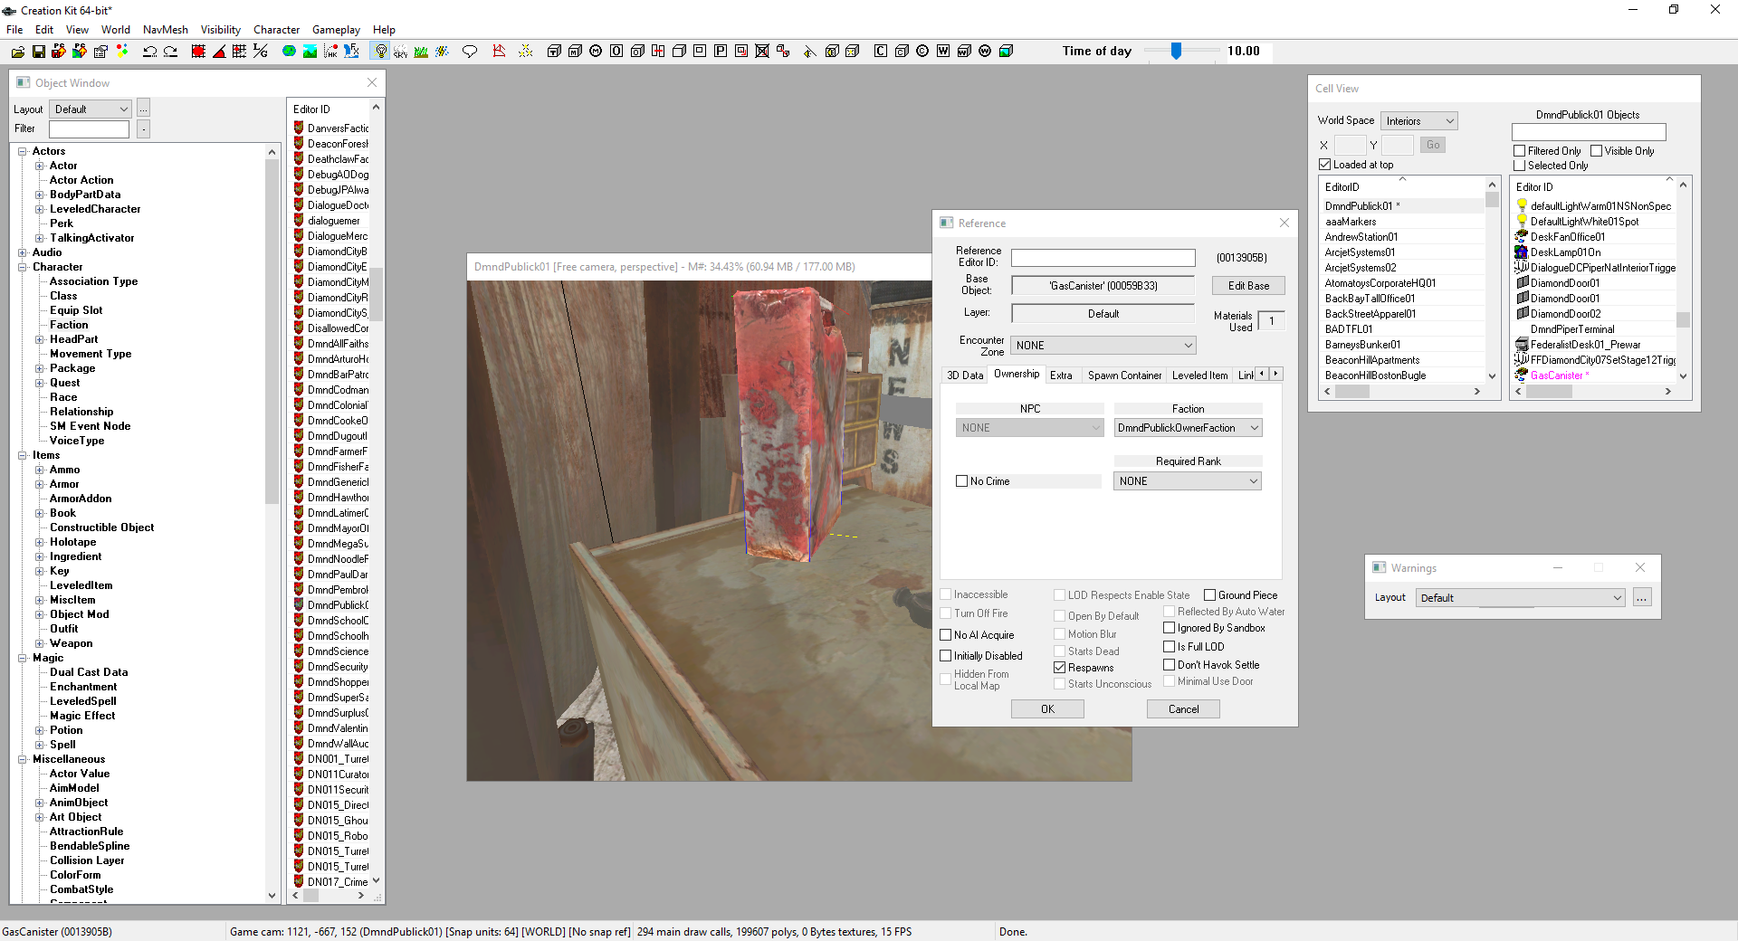Screen dimensions: 1738x941
Task: Open the Warnings Layout dropdown
Action: pos(1521,598)
